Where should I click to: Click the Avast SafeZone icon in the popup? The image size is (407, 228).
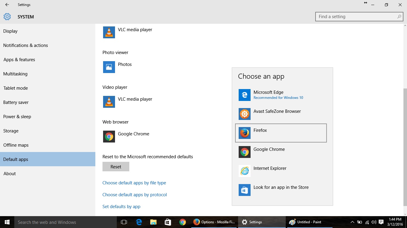click(245, 114)
